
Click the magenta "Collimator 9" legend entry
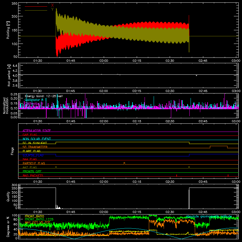pyautogui.click(x=34, y=103)
